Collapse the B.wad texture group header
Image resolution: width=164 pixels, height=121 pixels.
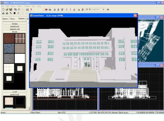coord(15,32)
